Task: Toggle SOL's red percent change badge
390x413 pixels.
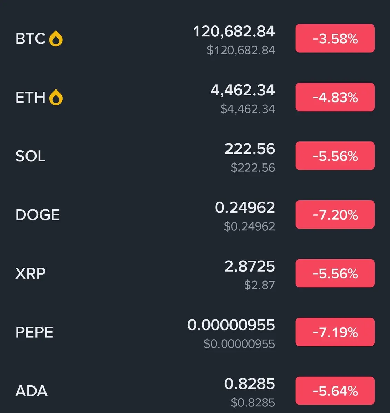Action: point(335,156)
